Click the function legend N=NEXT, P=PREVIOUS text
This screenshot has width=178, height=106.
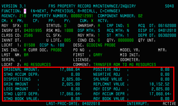point(53,11)
